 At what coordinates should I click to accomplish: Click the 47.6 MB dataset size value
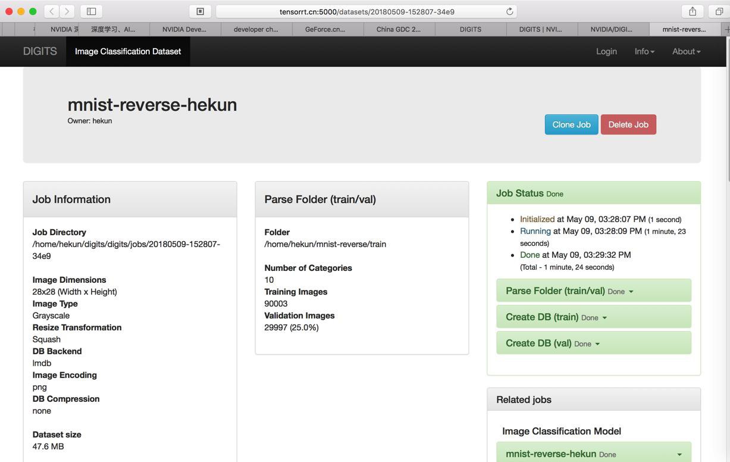48,447
